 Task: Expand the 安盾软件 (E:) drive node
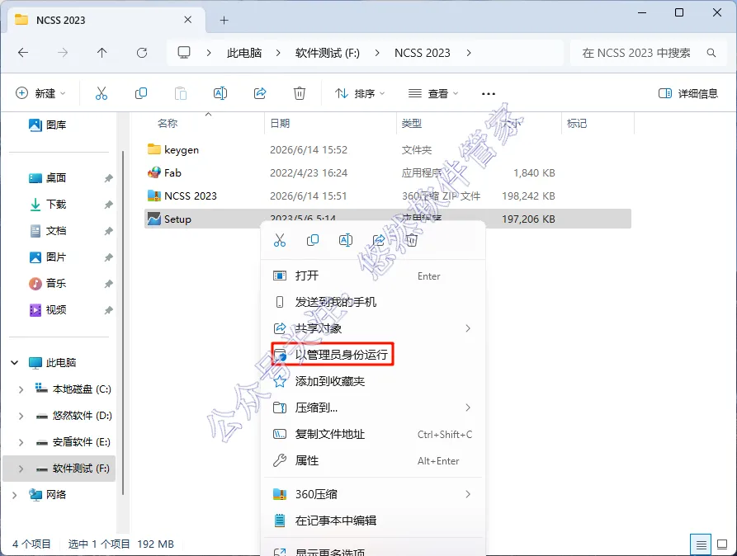(x=21, y=442)
